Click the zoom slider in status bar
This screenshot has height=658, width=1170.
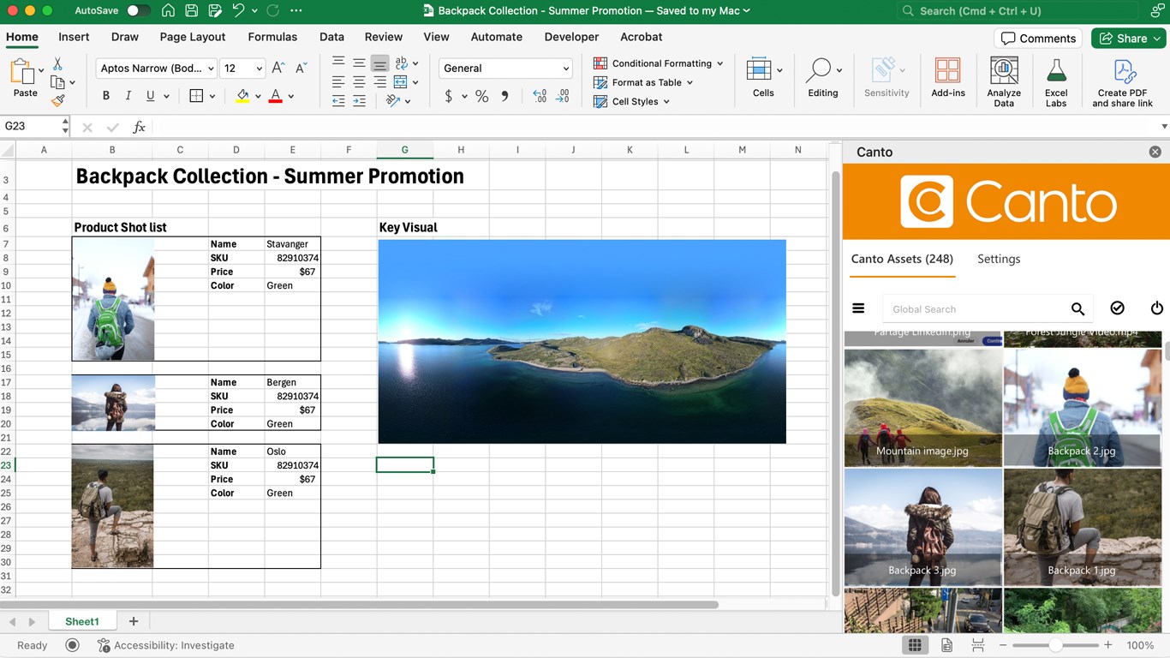tap(1056, 645)
